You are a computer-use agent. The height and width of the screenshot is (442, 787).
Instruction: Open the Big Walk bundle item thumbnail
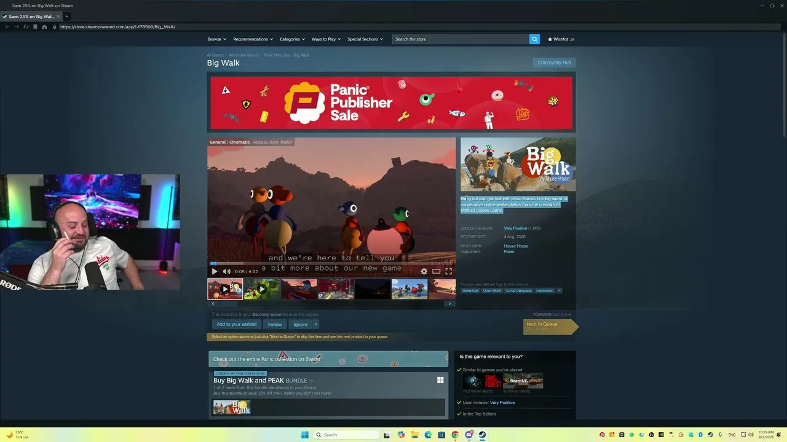coord(232,408)
